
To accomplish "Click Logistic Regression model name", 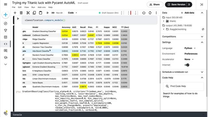I will (x=41, y=43).
